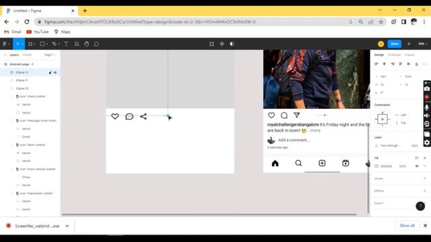
Task: Toggle fill visibility eye icon
Action: point(417,166)
